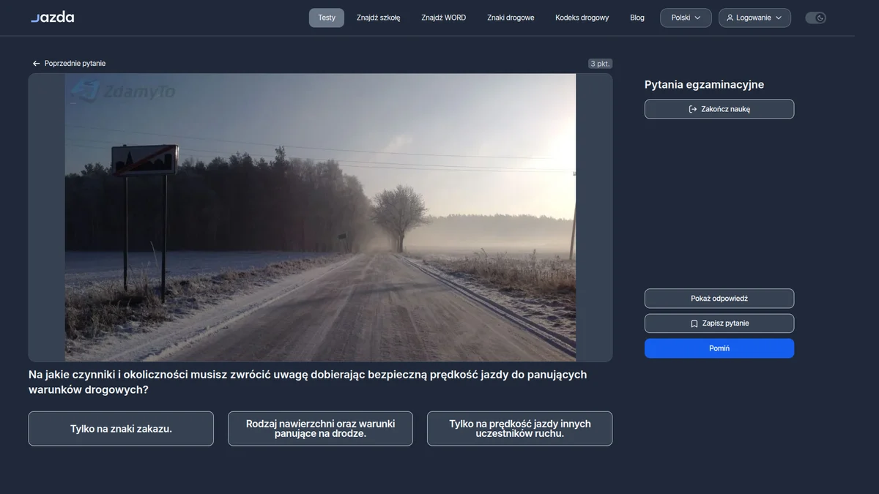Select answer 'Tylko na znaki zakazu.'
Screen dimensions: 879x494
point(121,429)
